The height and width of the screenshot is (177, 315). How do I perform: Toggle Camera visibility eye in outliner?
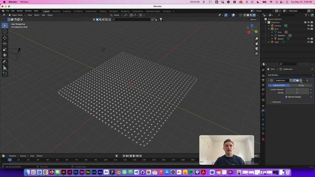pyautogui.click(x=309, y=26)
